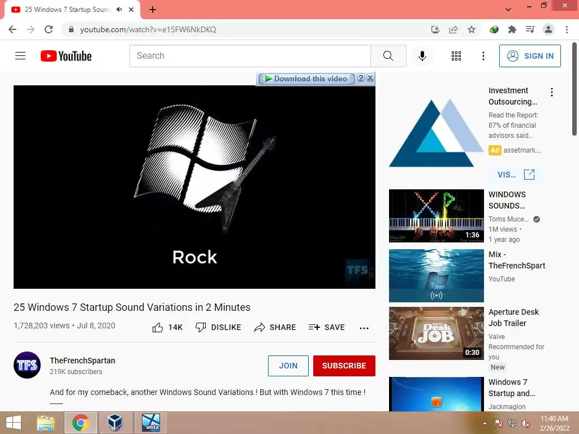
Task: Click the search magnifier button
Action: point(388,56)
